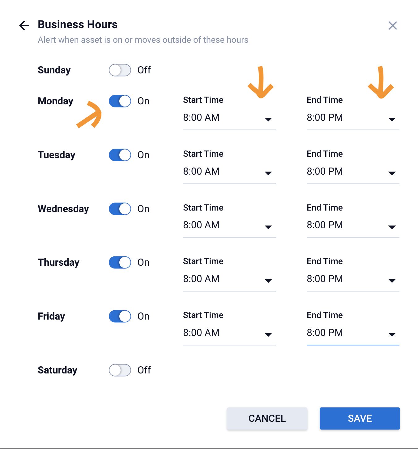The height and width of the screenshot is (449, 418).
Task: Open Monday Start Time dropdown
Action: [229, 118]
